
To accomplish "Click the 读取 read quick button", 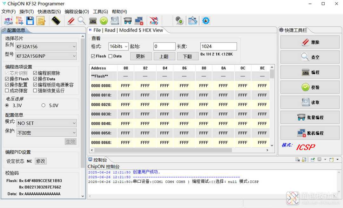I will click(x=310, y=102).
